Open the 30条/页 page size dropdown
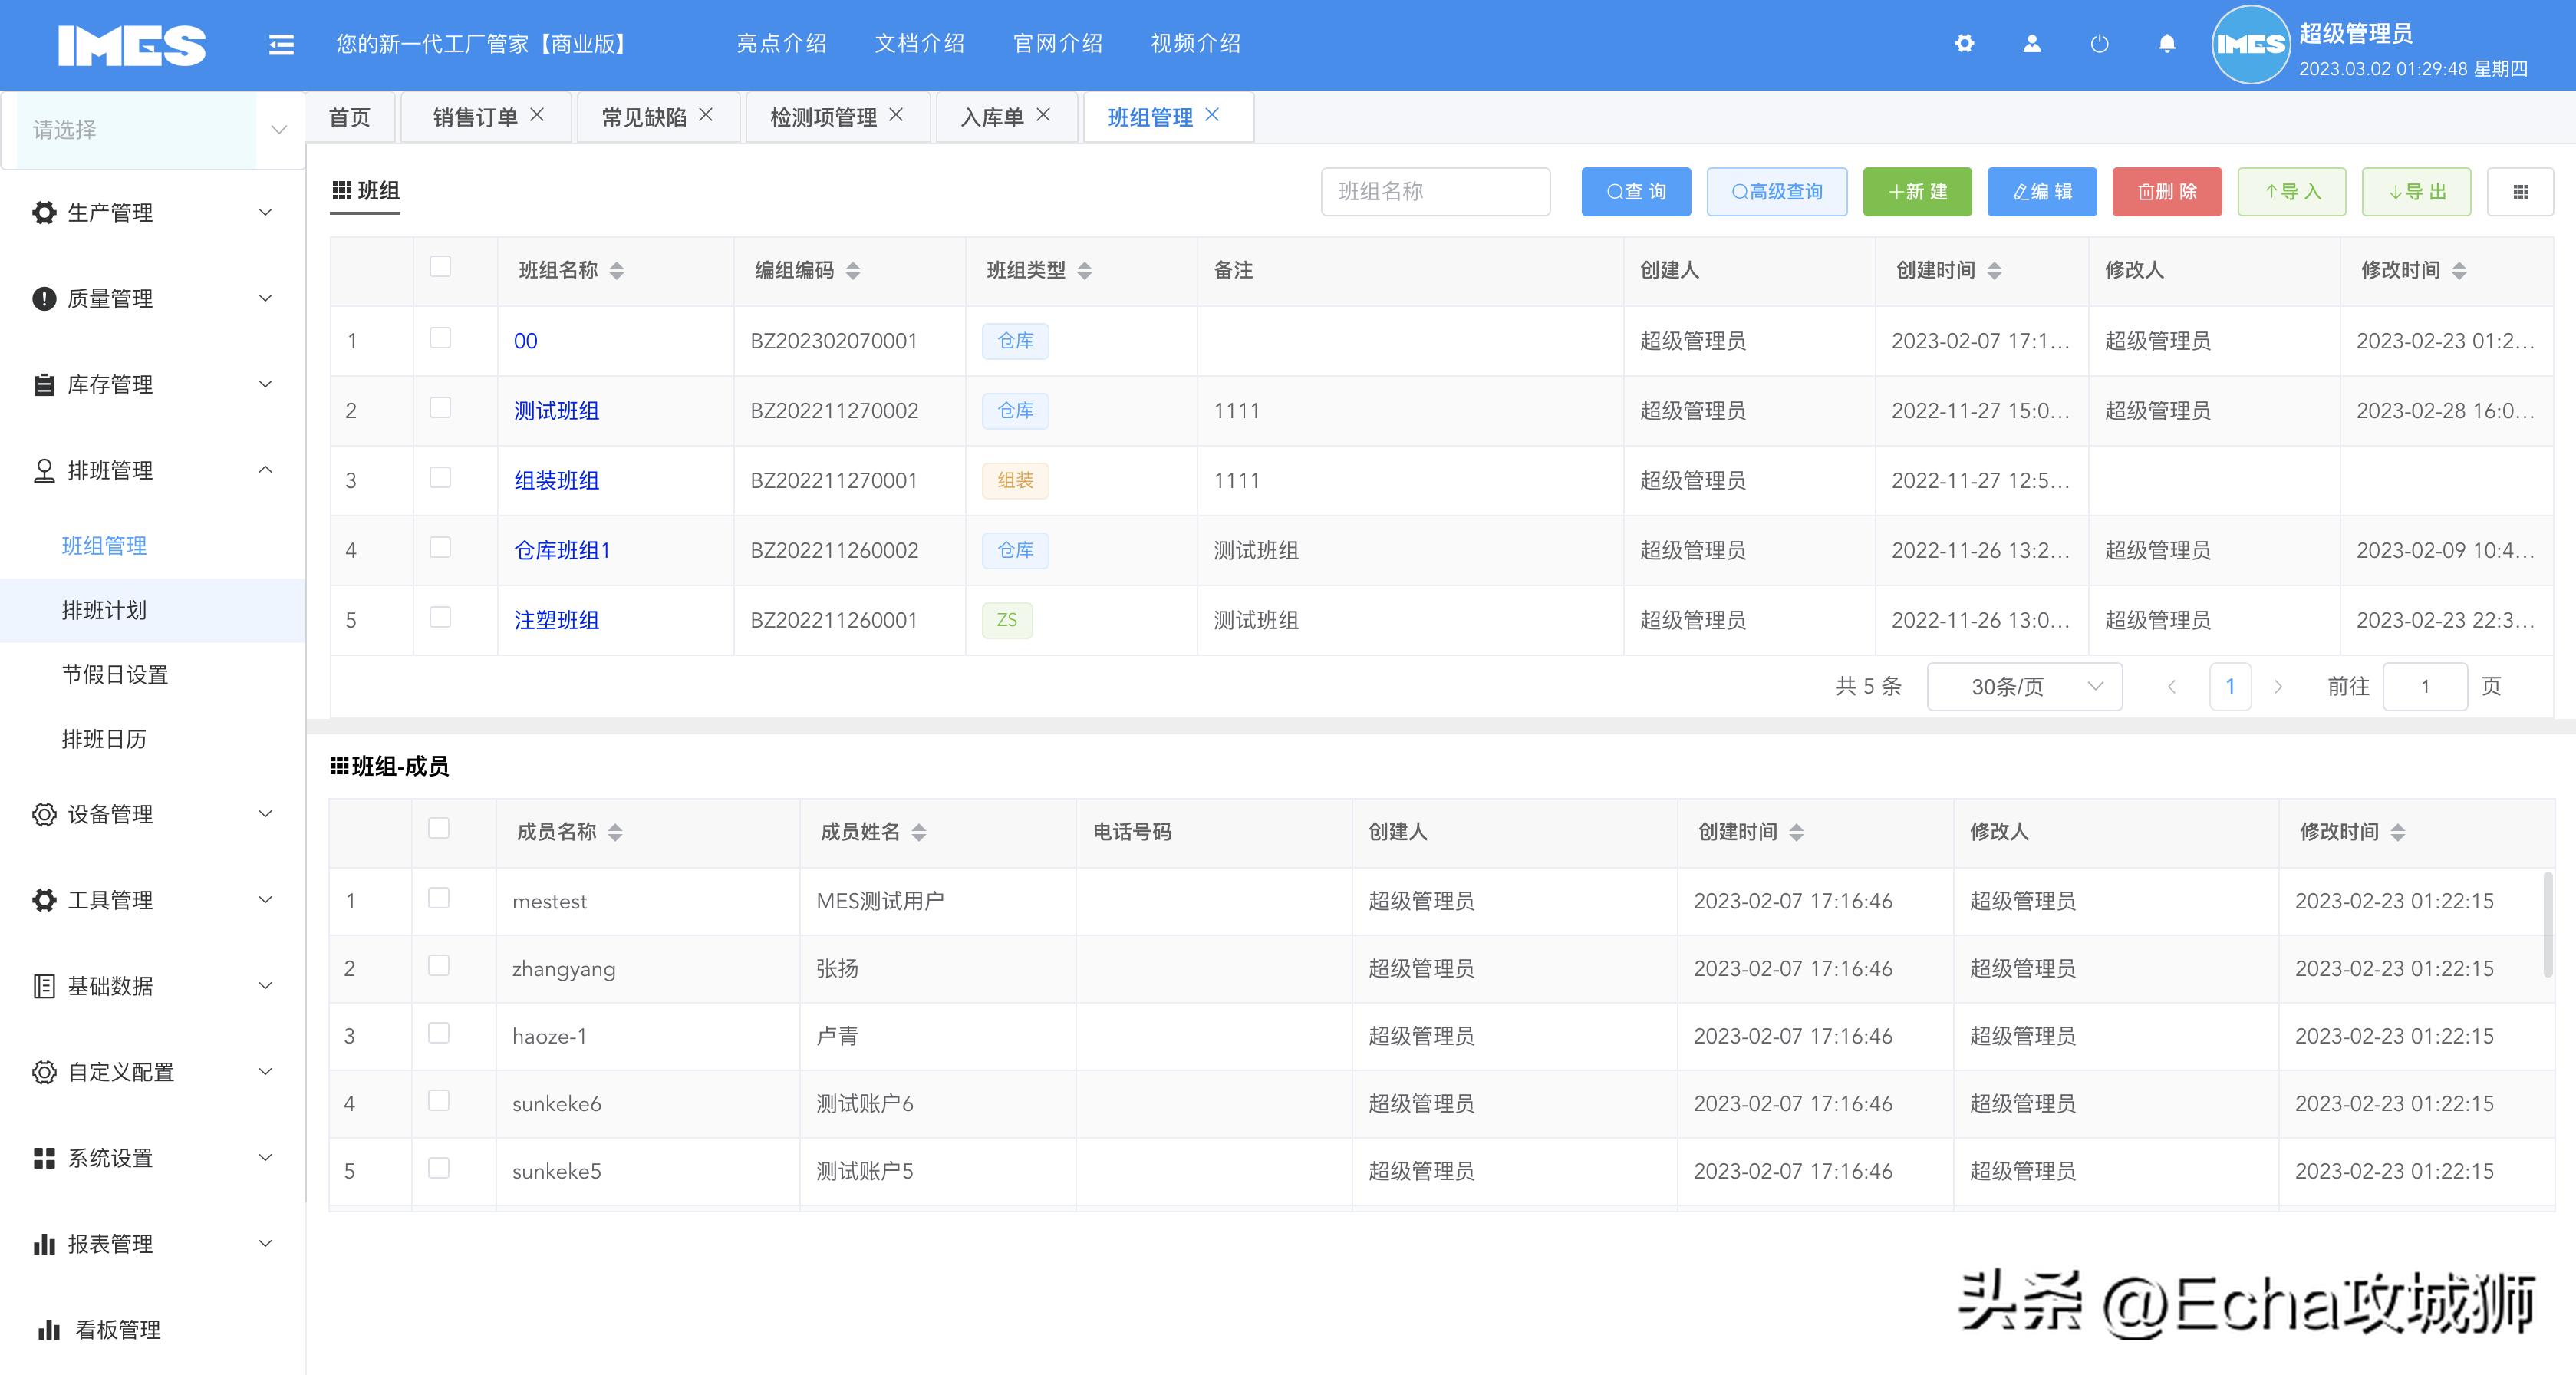 pyautogui.click(x=2023, y=686)
